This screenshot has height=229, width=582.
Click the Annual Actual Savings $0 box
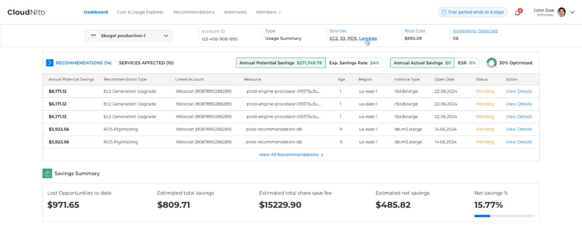tap(422, 63)
